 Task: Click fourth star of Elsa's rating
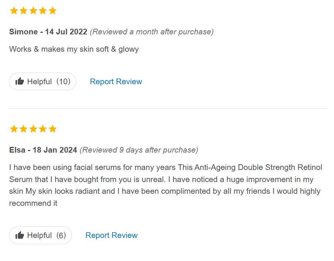click(x=43, y=129)
